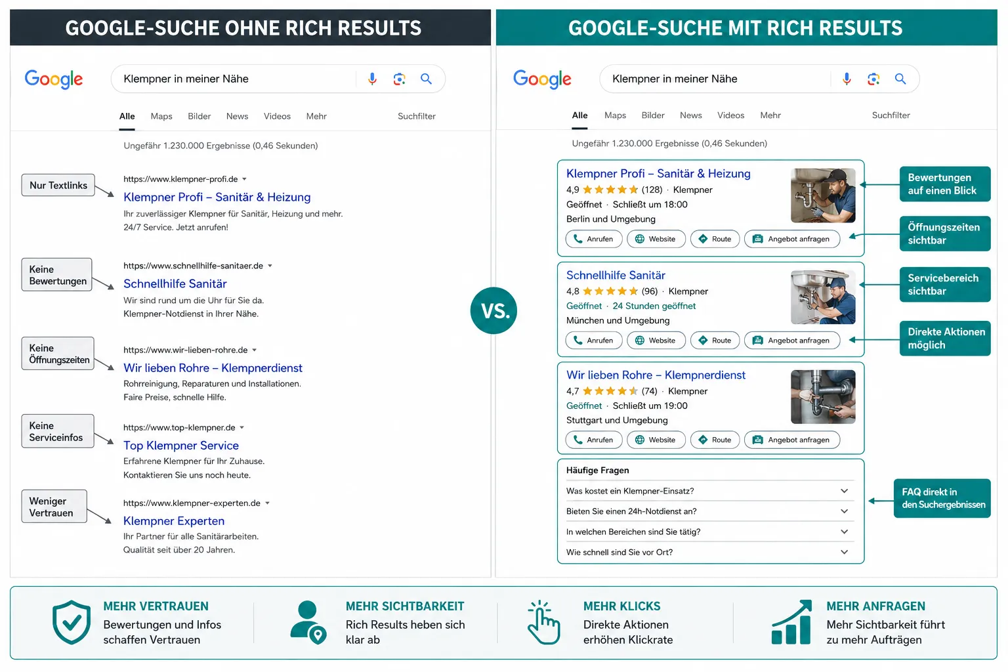Image resolution: width=1008 pixels, height=672 pixels.
Task: Call Klempner Profi via Anrufen button
Action: (x=594, y=239)
